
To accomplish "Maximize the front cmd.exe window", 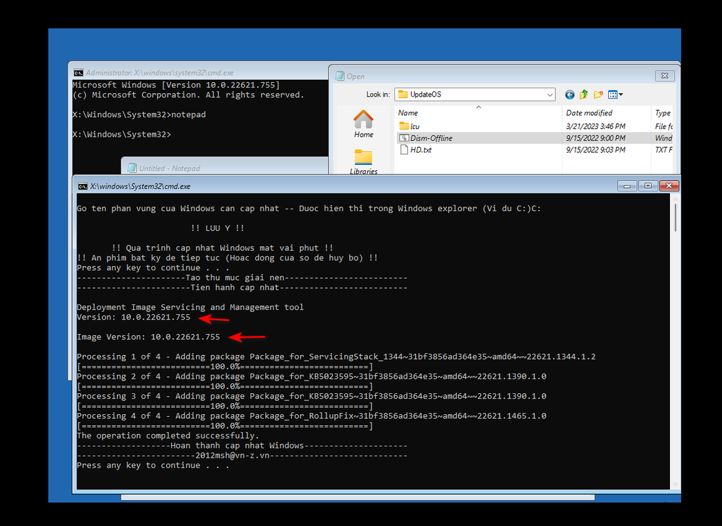I will (x=648, y=186).
